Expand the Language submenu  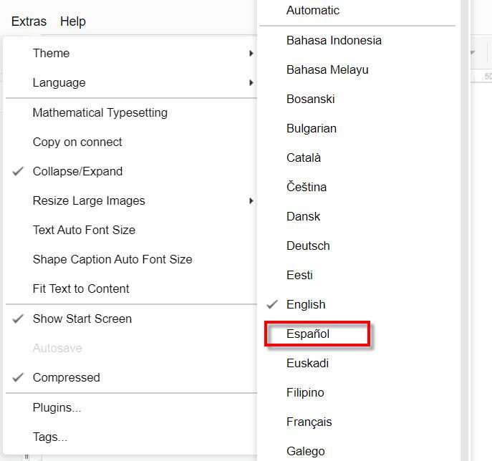59,82
